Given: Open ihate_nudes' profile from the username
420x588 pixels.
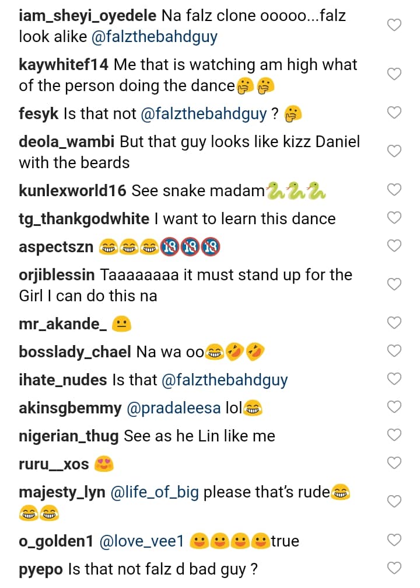Looking at the screenshot, I should coord(63,380).
